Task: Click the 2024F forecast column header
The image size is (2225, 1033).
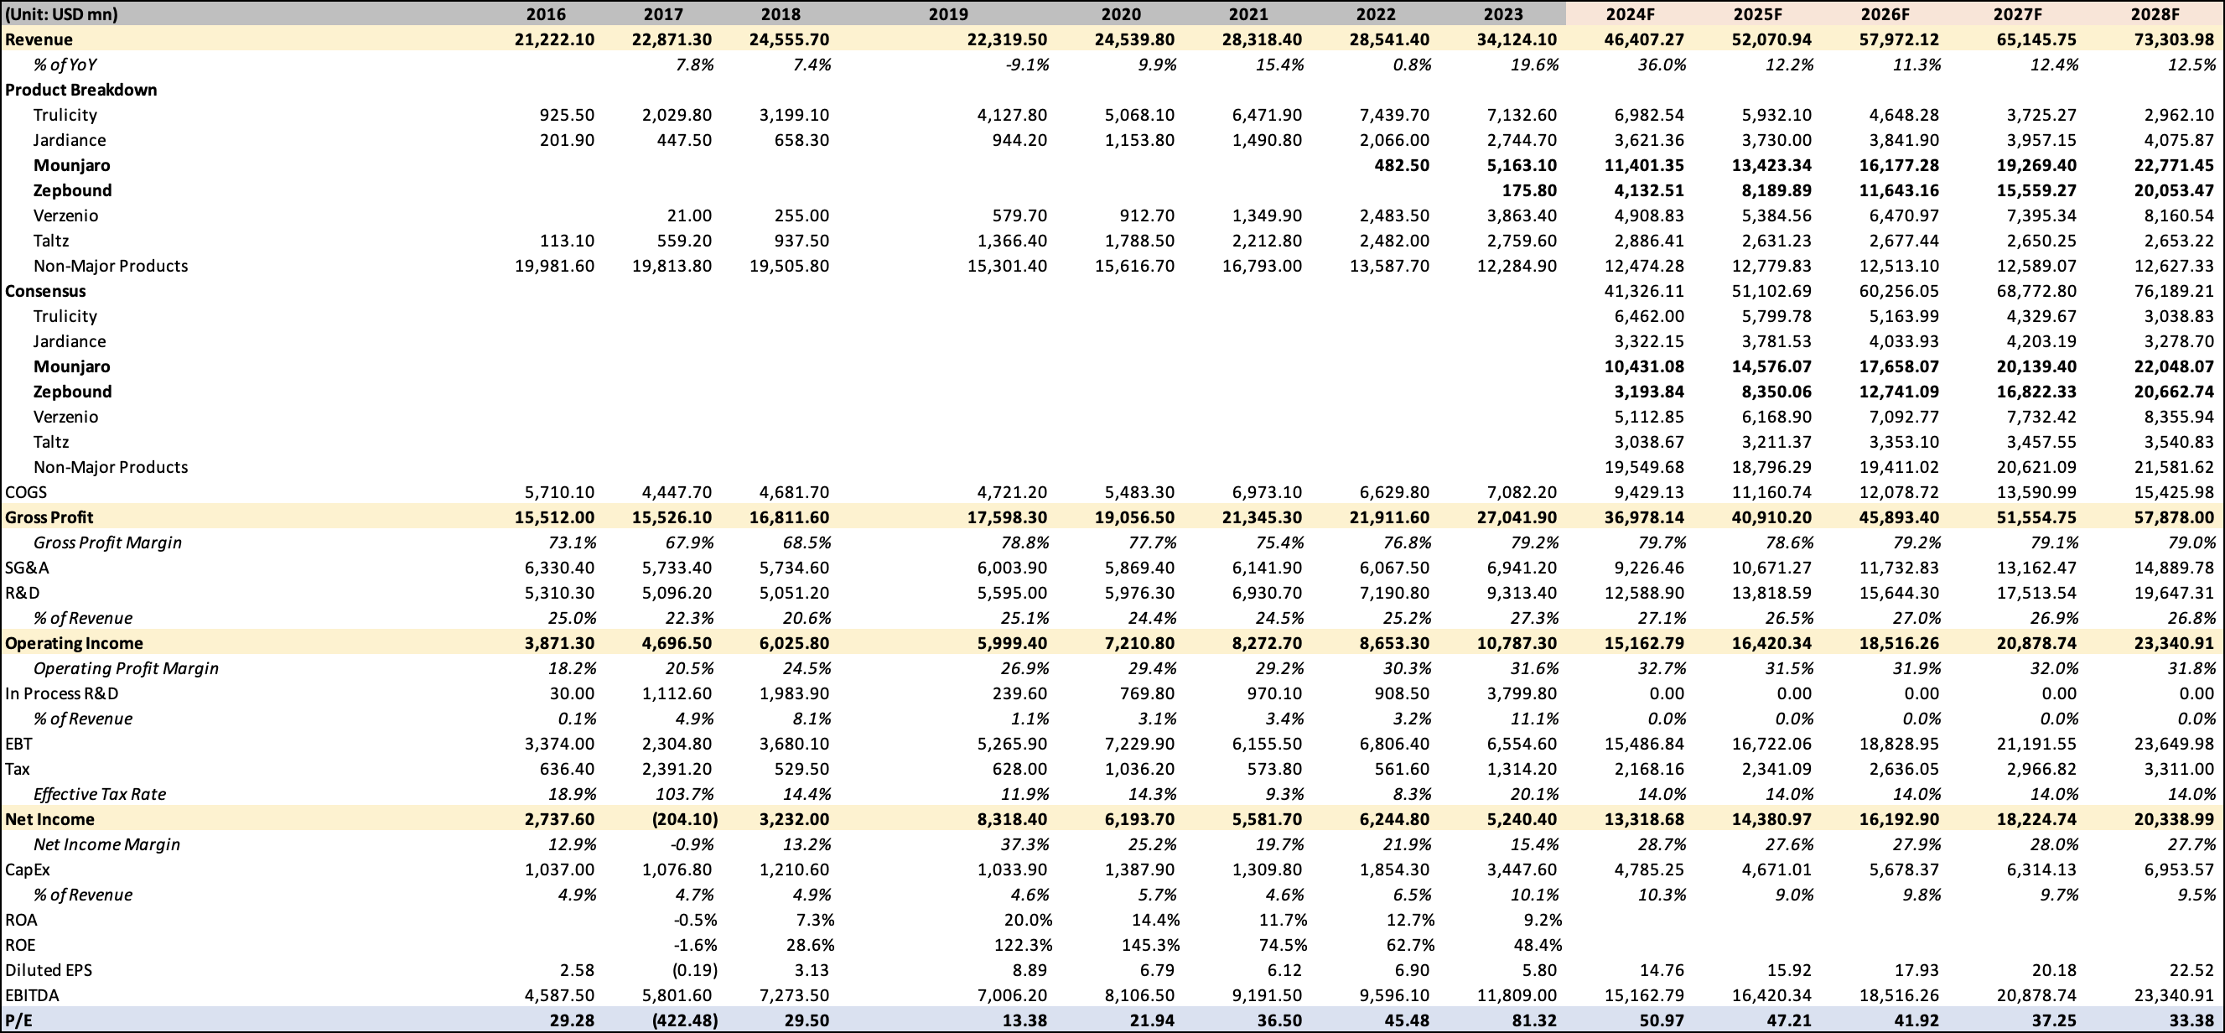Action: pyautogui.click(x=1630, y=13)
